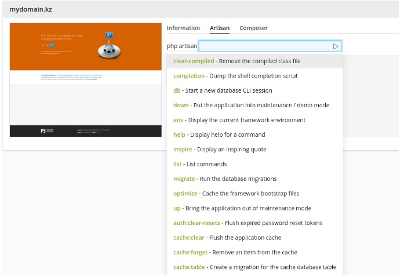Switch to the Information tab
The width and height of the screenshot is (400, 277).
tap(183, 28)
